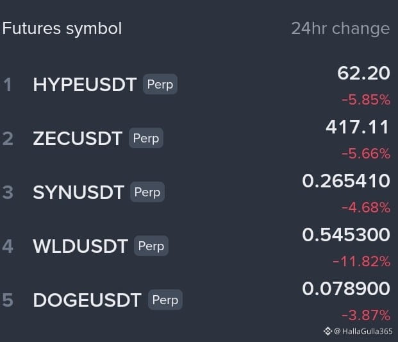Click the SYNUSDT price 0.265410

pyautogui.click(x=346, y=181)
